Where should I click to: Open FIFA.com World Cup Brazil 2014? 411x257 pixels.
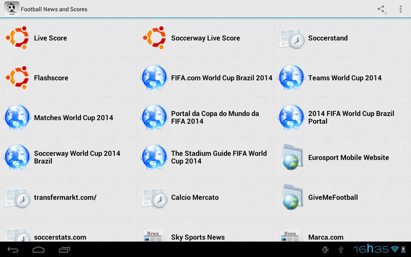point(222,78)
